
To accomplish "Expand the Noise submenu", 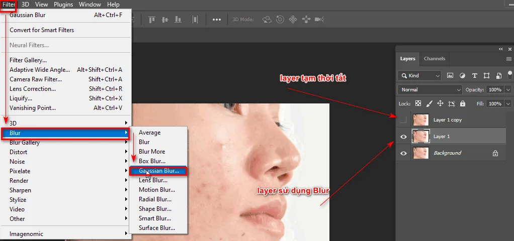I will click(x=66, y=162).
